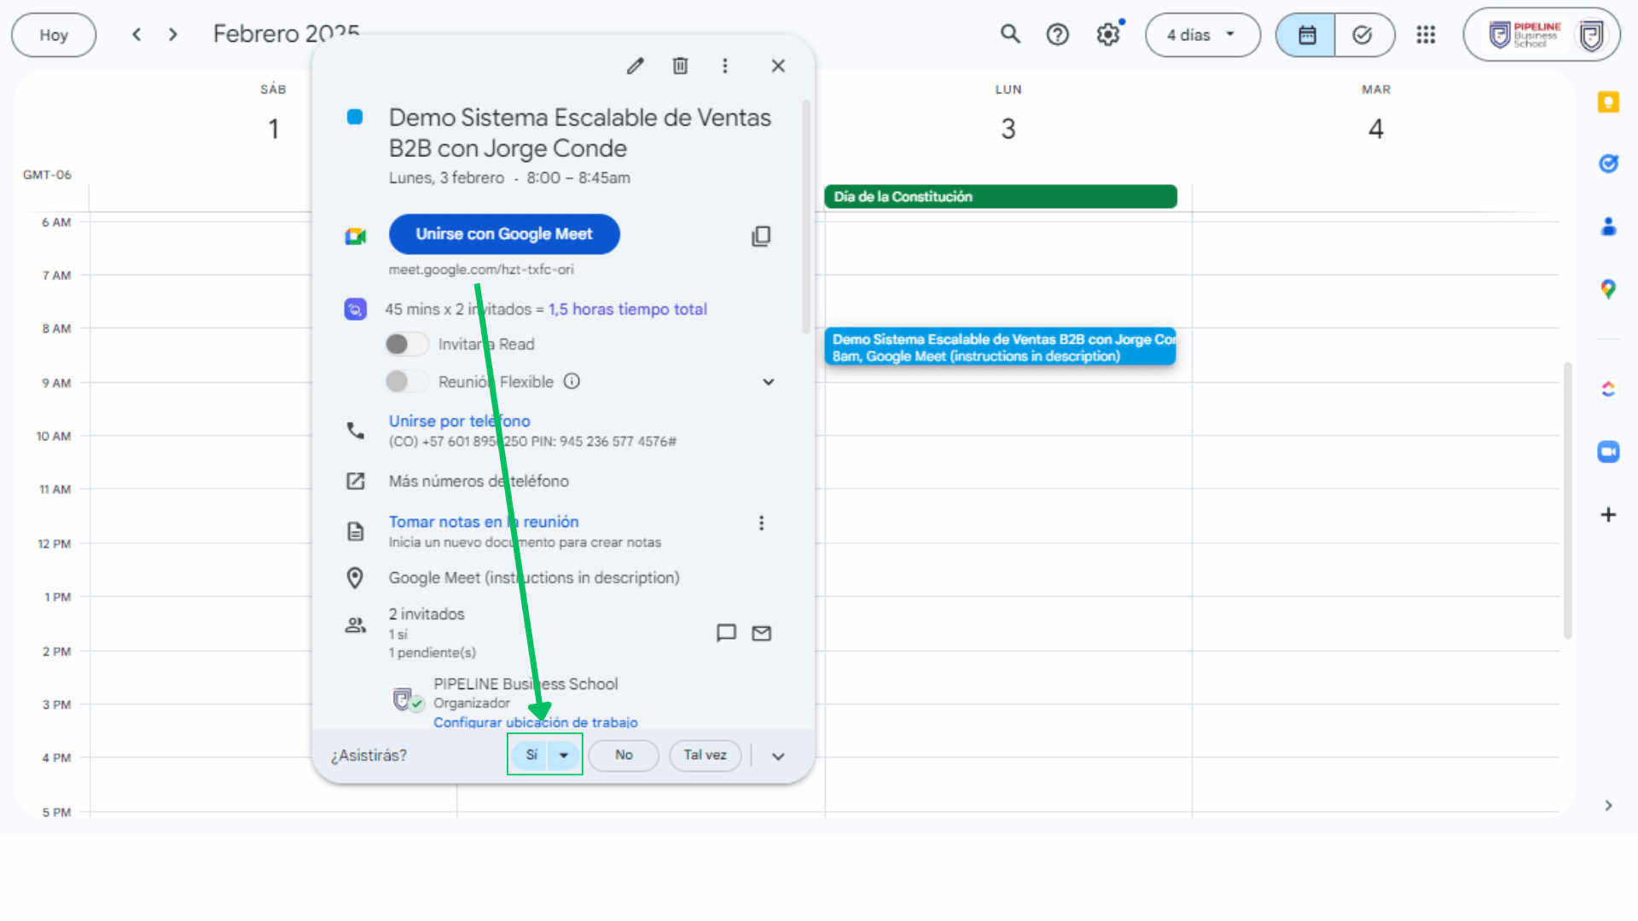Open Google Keep in side panel
This screenshot has height=921, width=1638.
1608,102
